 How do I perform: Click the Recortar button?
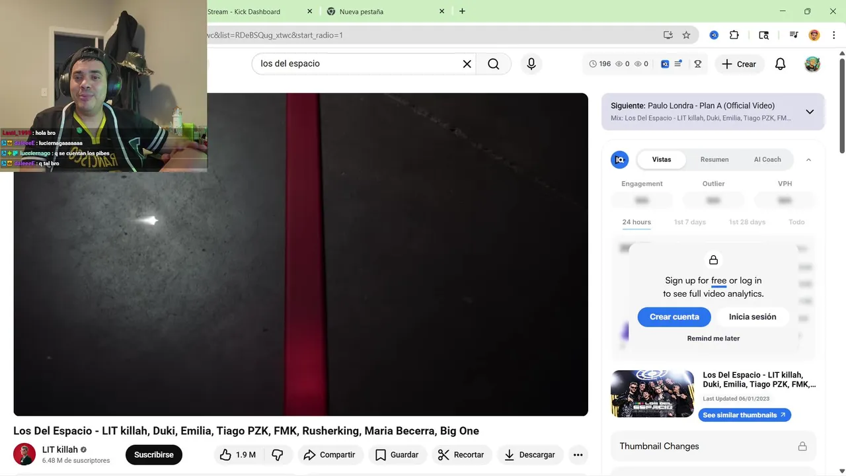pos(461,455)
